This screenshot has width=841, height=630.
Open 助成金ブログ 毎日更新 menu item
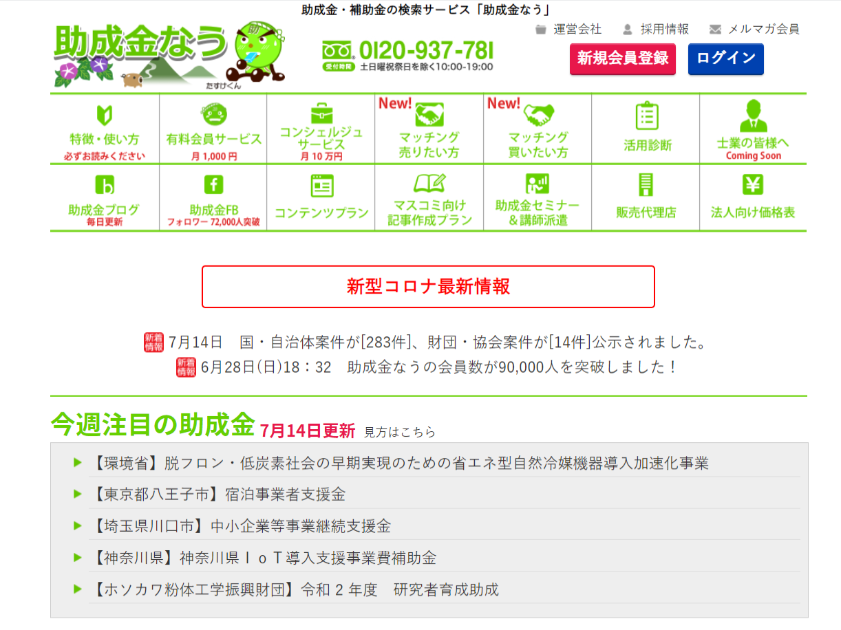(x=105, y=197)
